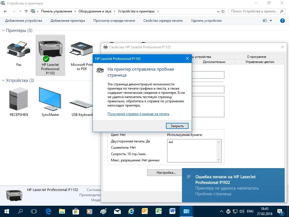
Task: Open the address bar history dropdown
Action: tap(218, 11)
